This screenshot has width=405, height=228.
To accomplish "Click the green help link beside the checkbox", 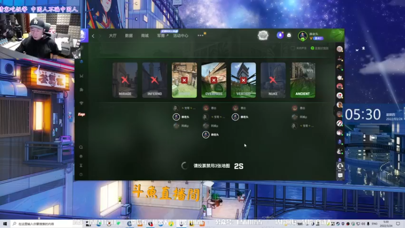I will [x=320, y=48].
